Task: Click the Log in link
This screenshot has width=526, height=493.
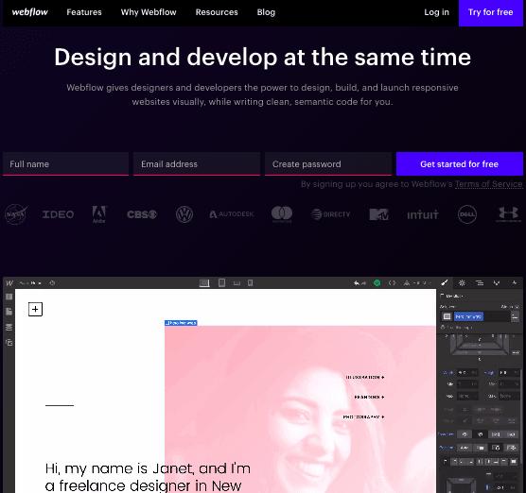Action: pyautogui.click(x=436, y=12)
